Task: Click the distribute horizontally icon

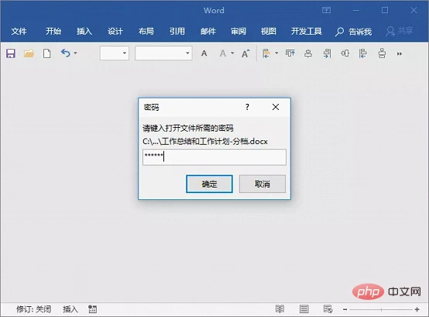Action: (345, 53)
